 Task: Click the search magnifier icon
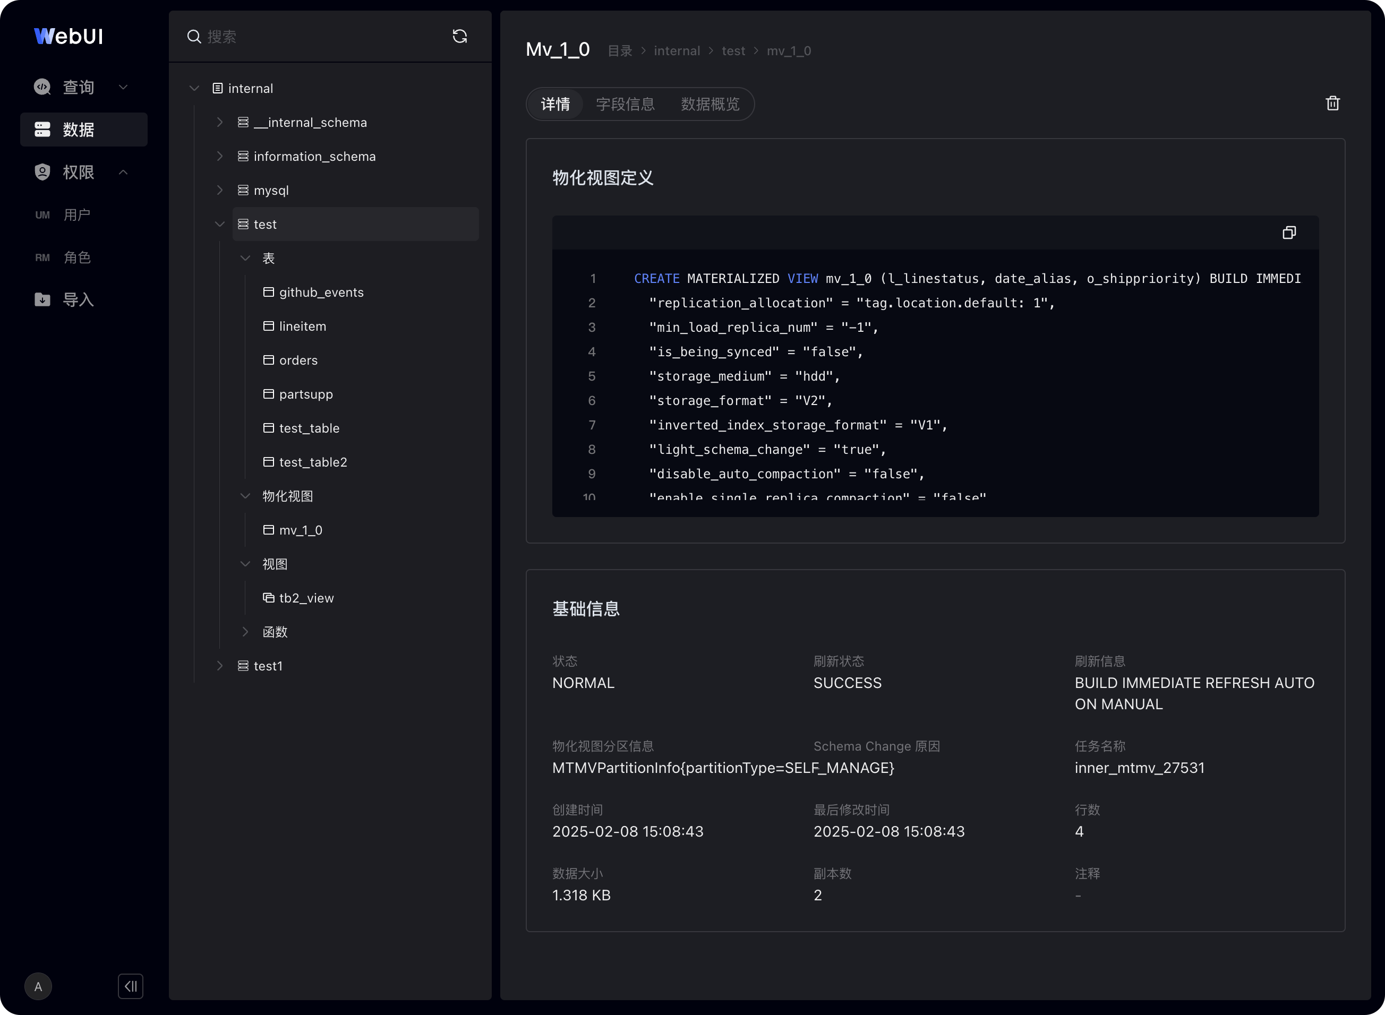pos(194,36)
